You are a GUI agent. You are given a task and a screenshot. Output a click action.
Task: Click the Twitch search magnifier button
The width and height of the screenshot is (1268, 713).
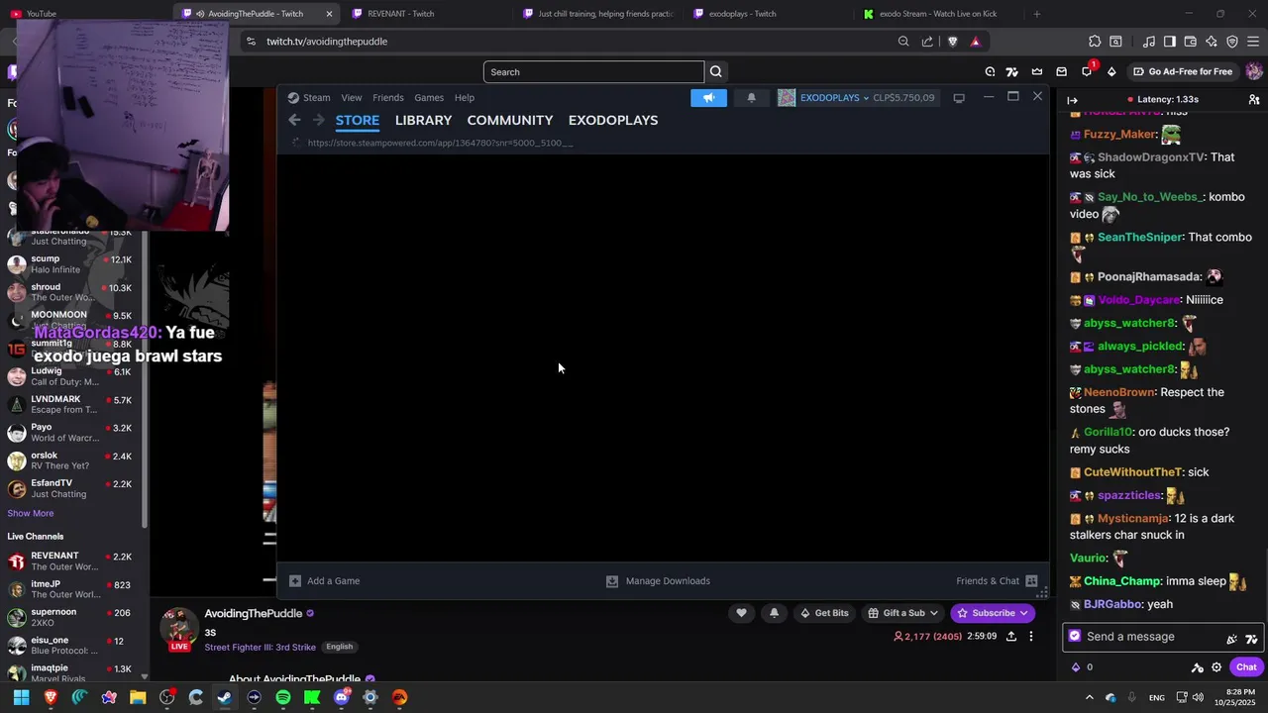click(716, 71)
